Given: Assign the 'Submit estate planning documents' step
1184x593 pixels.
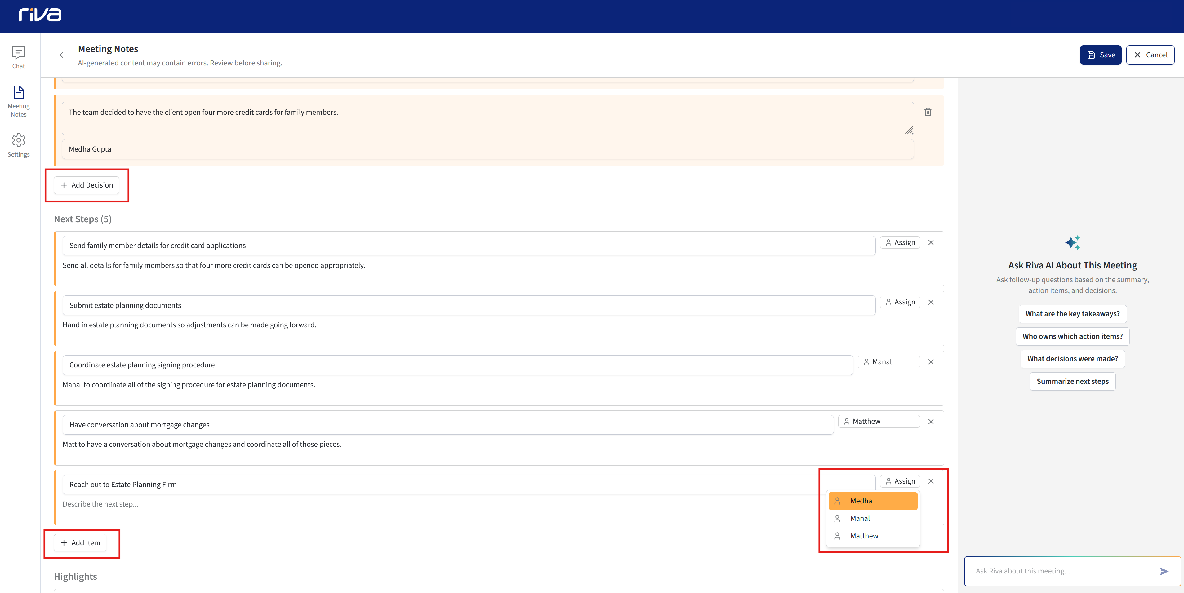Looking at the screenshot, I should [900, 302].
